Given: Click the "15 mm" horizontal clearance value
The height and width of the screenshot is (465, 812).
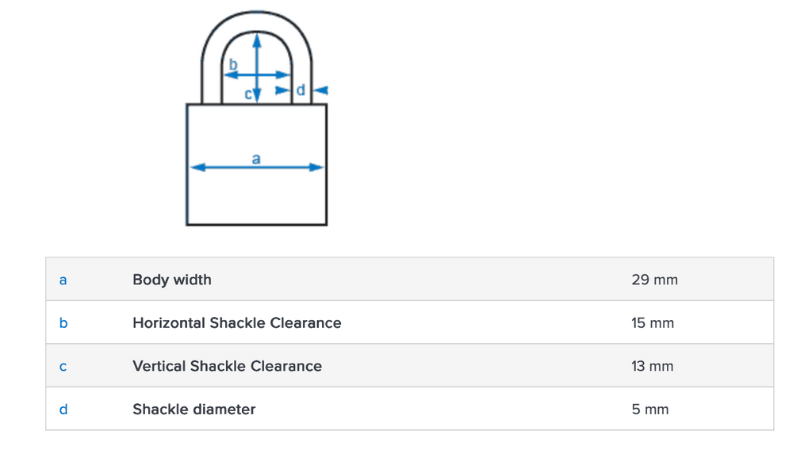Looking at the screenshot, I should click(x=653, y=323).
